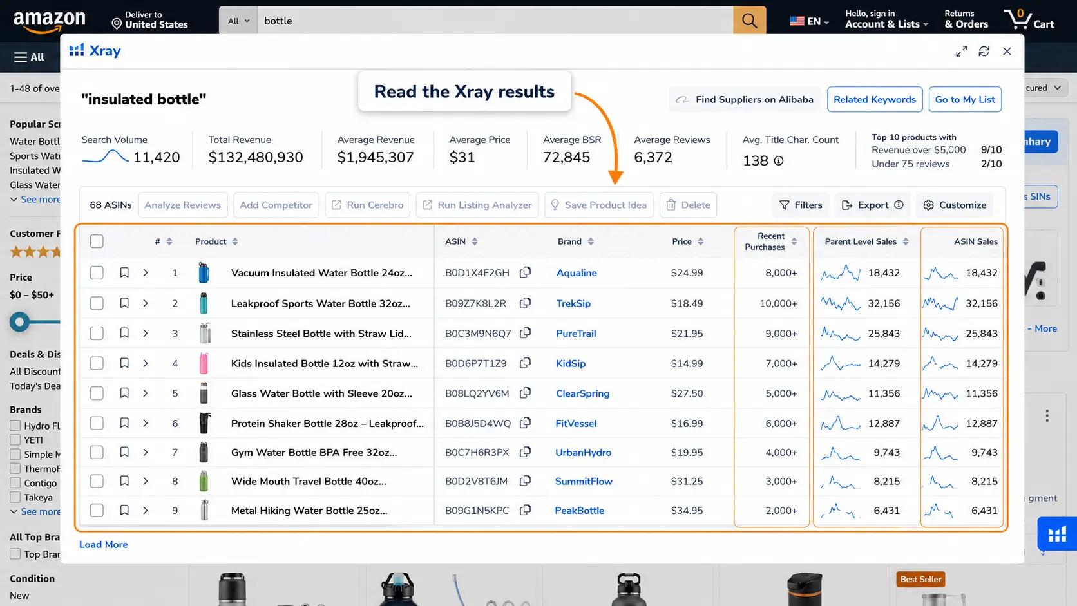This screenshot has width=1077, height=606.
Task: Copy ASIN B08LQ2YV6M
Action: pyautogui.click(x=526, y=393)
